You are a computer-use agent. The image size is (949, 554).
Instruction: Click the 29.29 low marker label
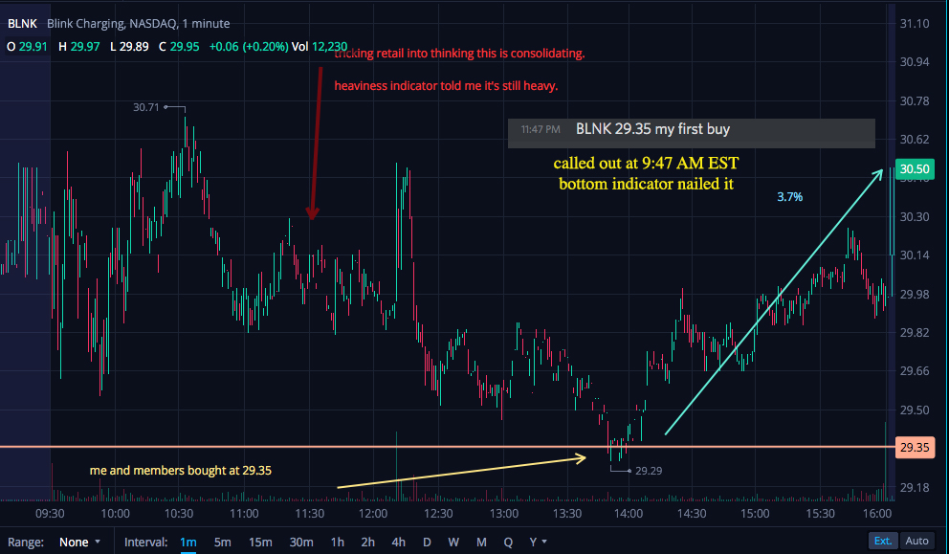[649, 471]
